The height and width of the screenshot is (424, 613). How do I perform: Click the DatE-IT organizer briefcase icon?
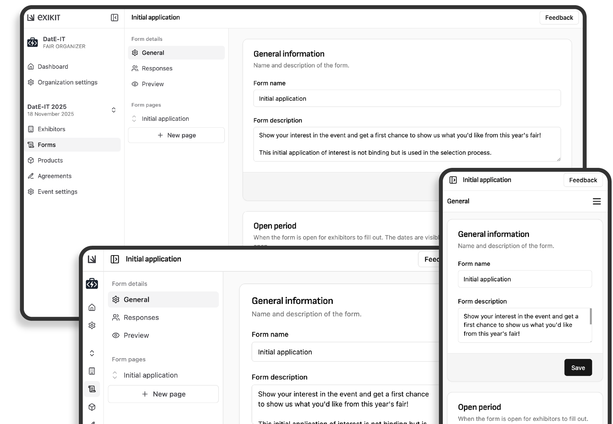click(x=32, y=43)
